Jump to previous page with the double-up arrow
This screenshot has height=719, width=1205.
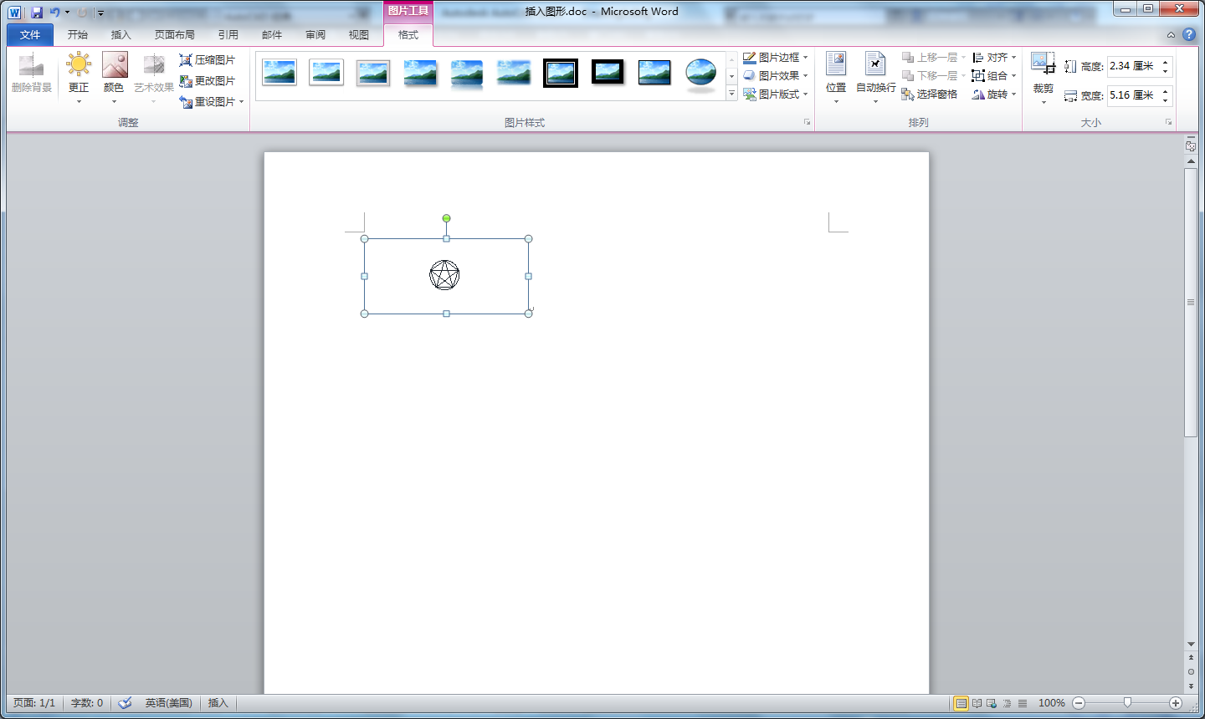1191,658
